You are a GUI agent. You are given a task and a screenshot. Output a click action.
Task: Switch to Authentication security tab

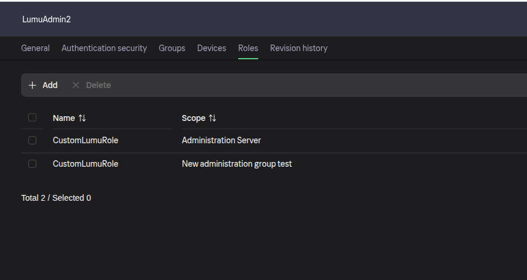tap(104, 48)
